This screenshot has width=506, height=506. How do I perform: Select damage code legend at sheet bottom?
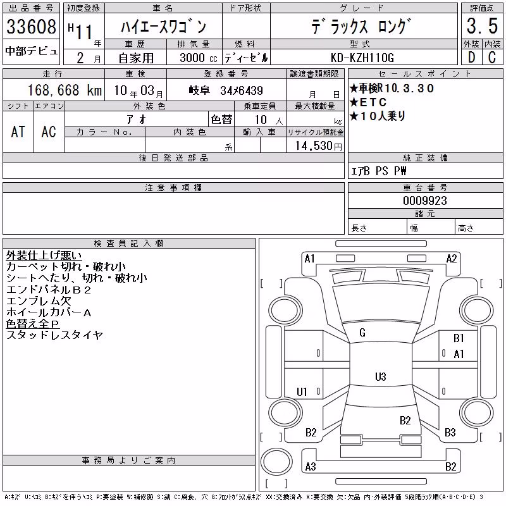pyautogui.click(x=244, y=497)
